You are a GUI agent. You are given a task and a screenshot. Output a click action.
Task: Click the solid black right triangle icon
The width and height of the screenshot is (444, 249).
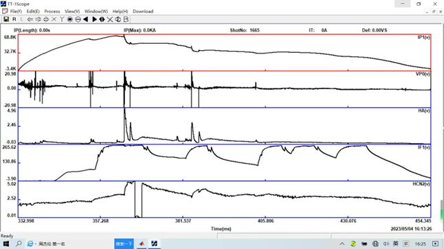click(94, 19)
